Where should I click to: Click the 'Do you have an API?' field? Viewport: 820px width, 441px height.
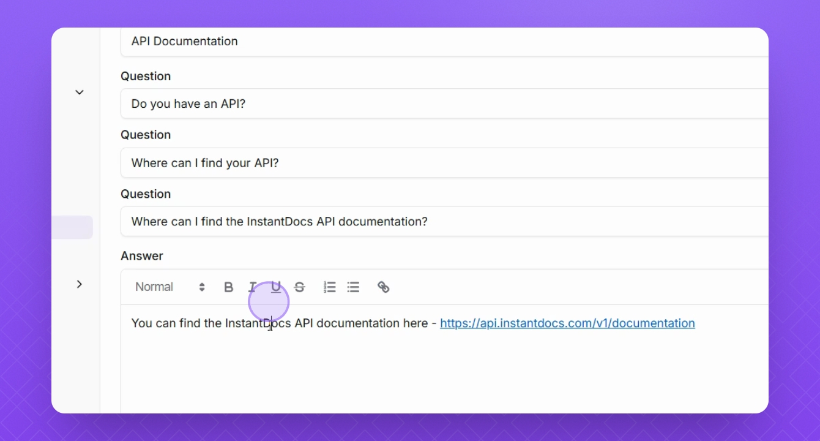coord(444,104)
